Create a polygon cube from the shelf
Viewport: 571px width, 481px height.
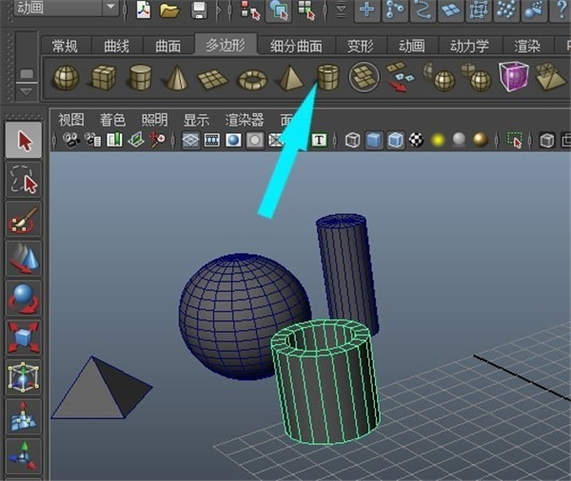pos(102,77)
